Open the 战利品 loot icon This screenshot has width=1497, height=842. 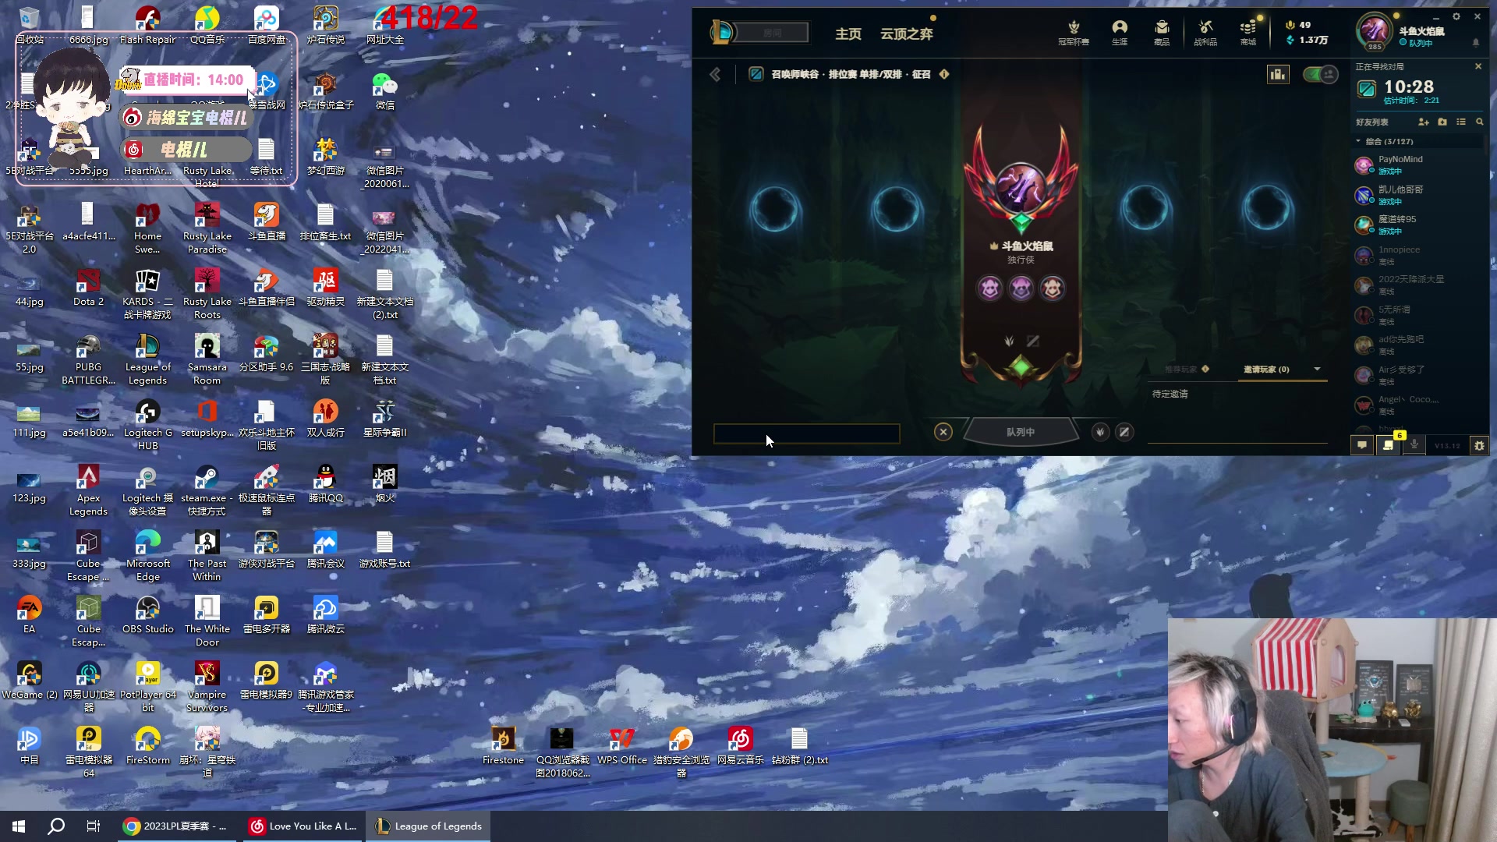coord(1205,32)
